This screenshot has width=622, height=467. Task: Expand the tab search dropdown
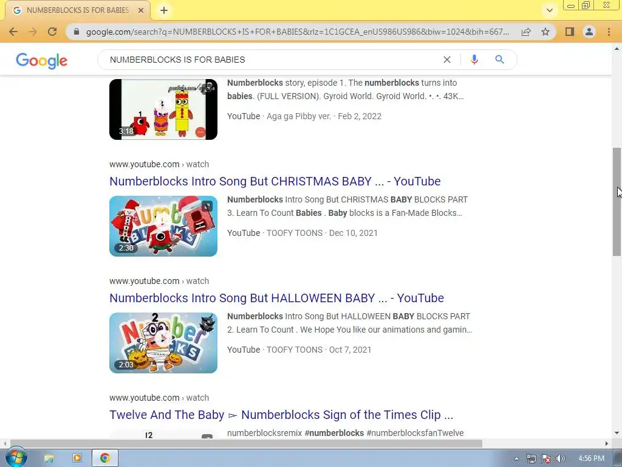click(x=549, y=10)
